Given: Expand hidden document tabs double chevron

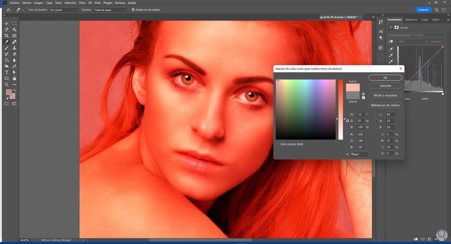Looking at the screenshot, I should (x=373, y=17).
